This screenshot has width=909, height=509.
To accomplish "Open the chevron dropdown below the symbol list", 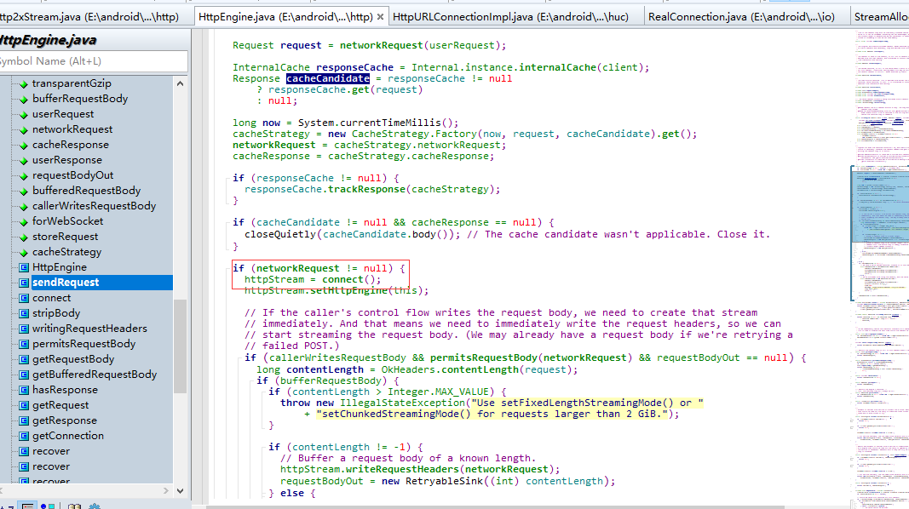I will (180, 491).
